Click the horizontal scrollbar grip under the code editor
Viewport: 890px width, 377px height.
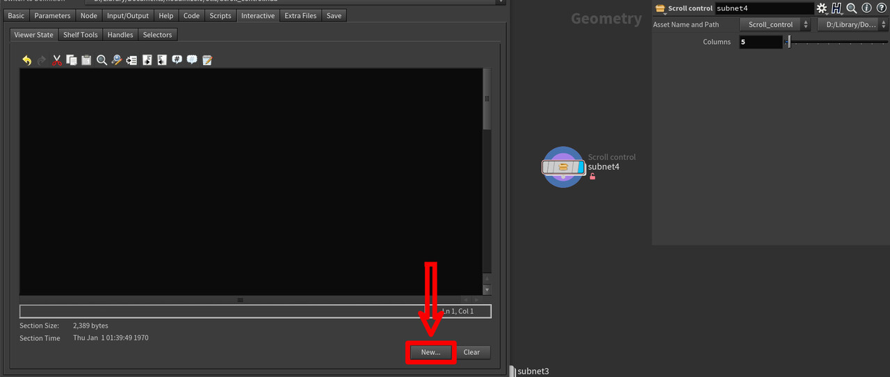(241, 300)
